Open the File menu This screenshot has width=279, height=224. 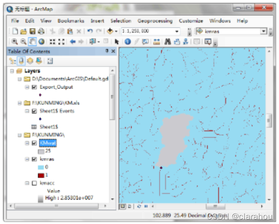coord(15,21)
